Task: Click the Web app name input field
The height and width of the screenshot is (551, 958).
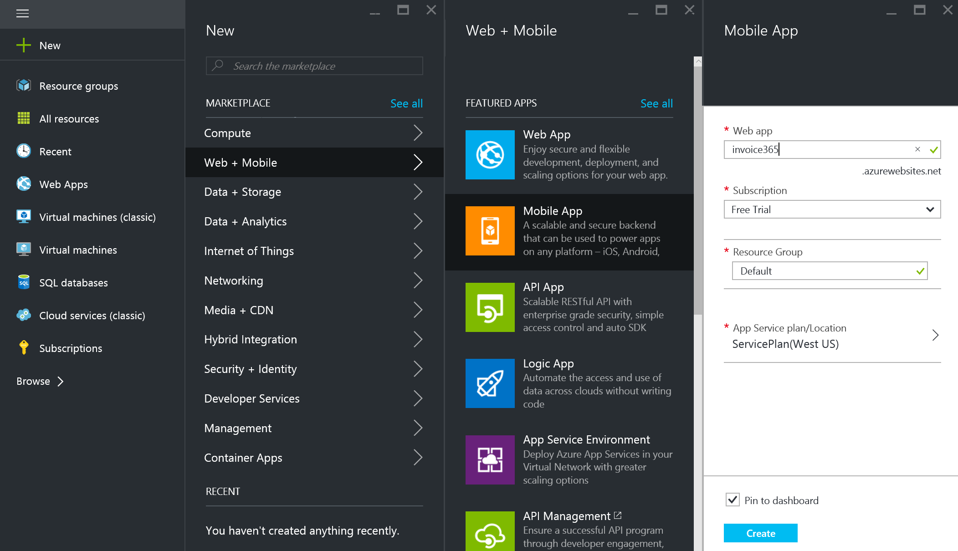Action: point(832,149)
